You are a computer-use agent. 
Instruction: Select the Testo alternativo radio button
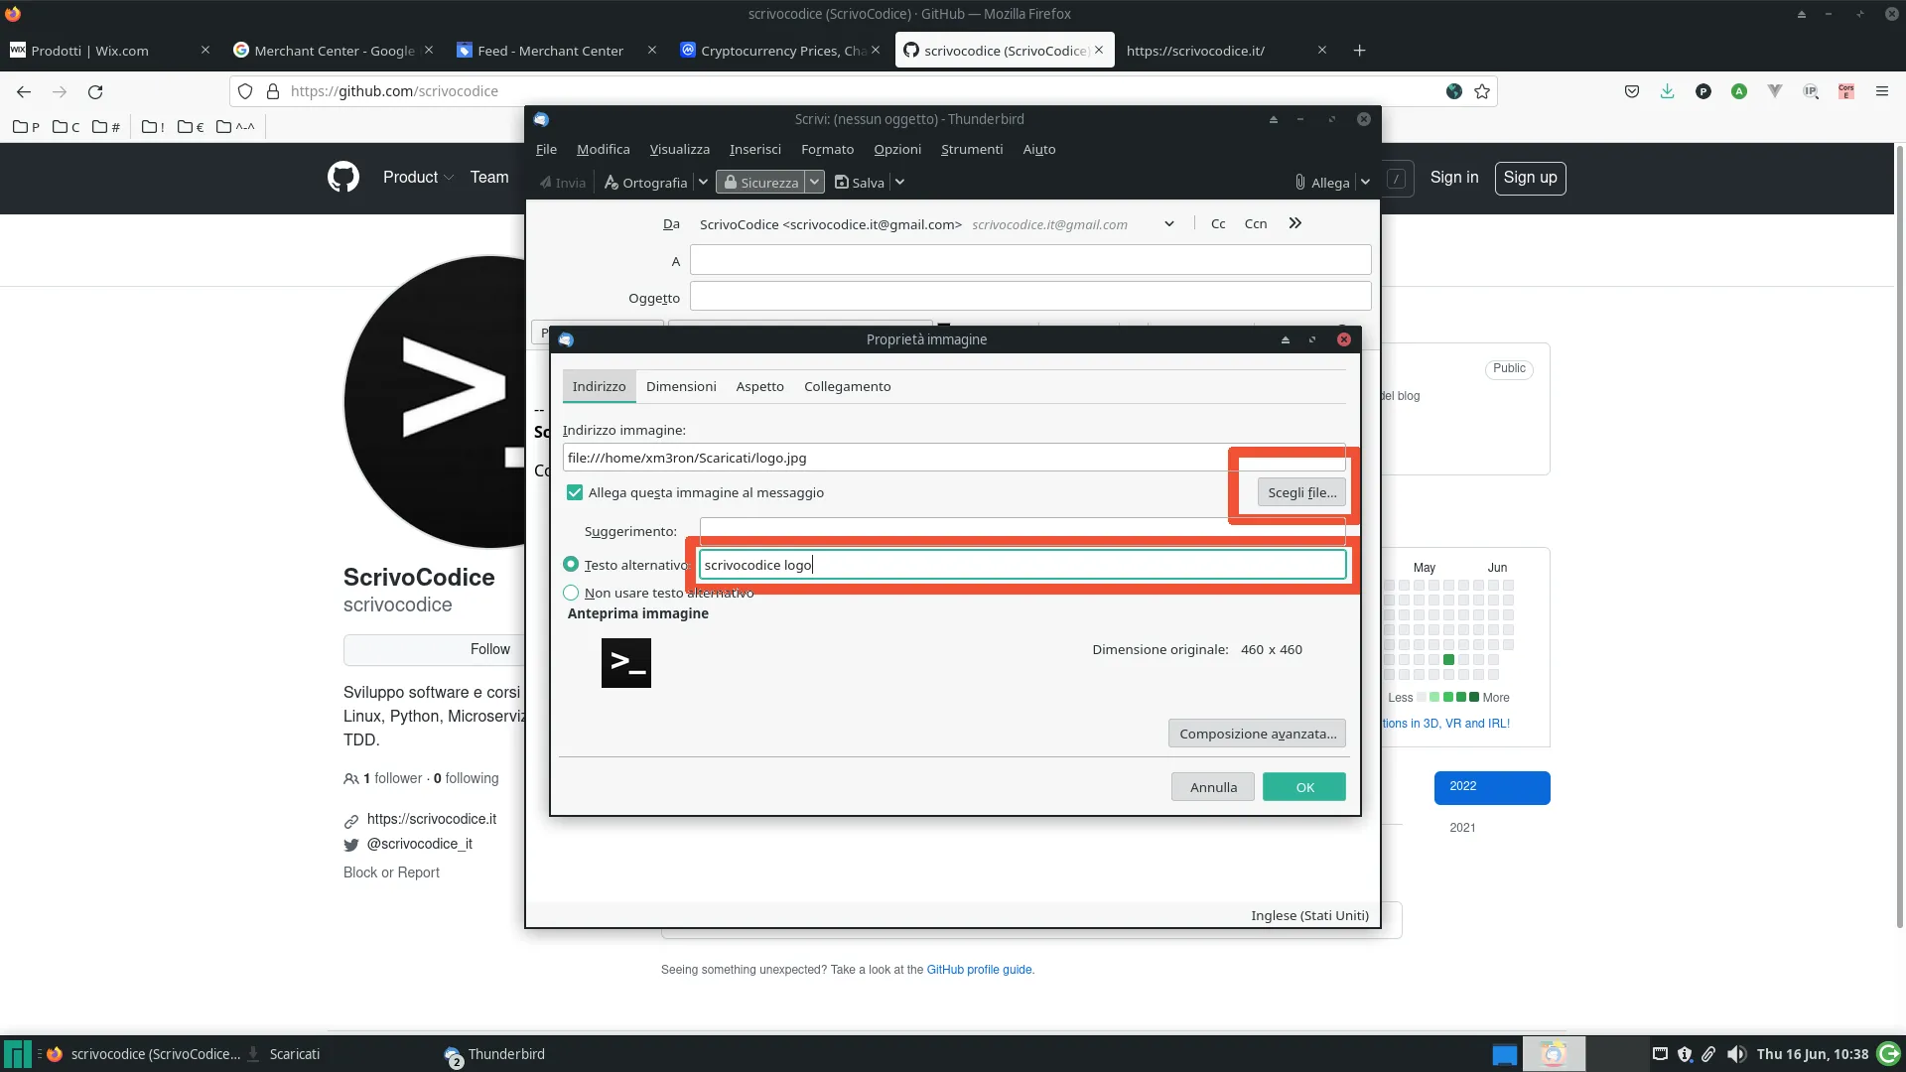pos(571,564)
